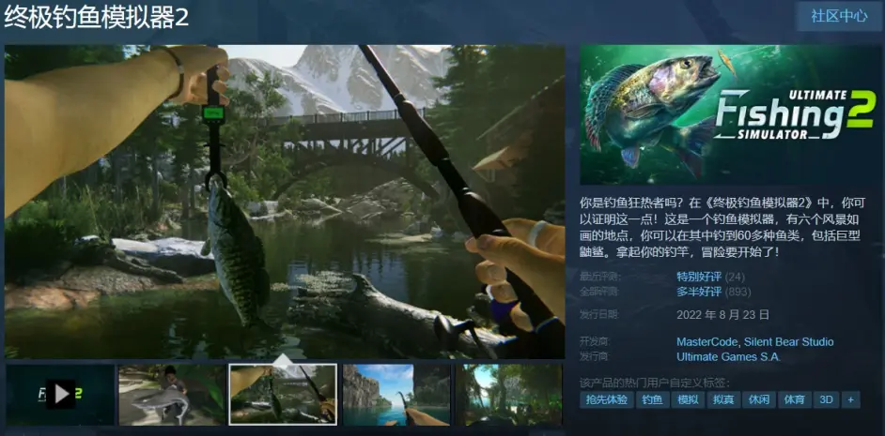Click the 拟真 realistic tag
This screenshot has width=885, height=436.
pos(723,399)
